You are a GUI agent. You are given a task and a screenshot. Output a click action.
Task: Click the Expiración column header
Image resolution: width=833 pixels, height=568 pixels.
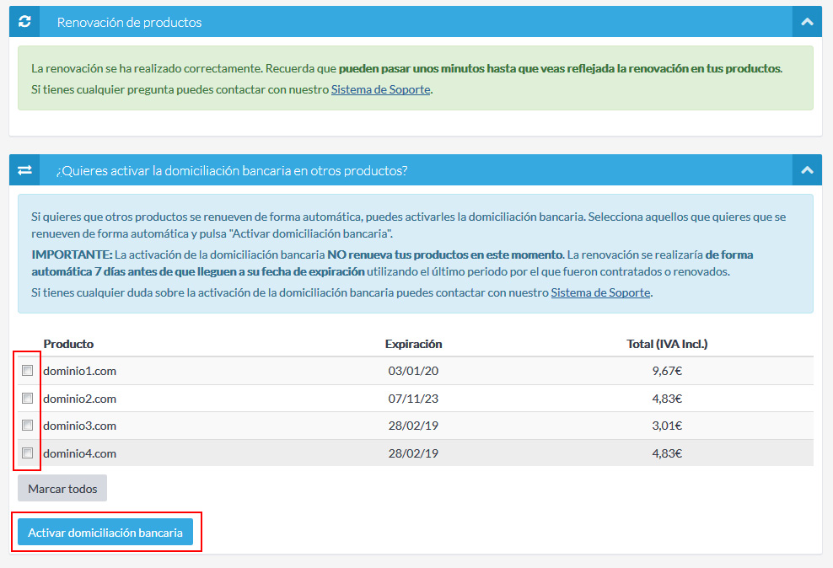click(x=413, y=344)
